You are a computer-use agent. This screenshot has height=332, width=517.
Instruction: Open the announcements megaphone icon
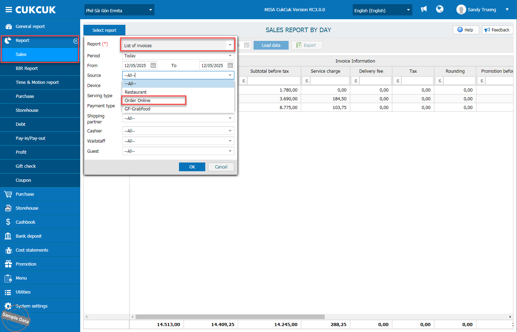[x=424, y=9]
